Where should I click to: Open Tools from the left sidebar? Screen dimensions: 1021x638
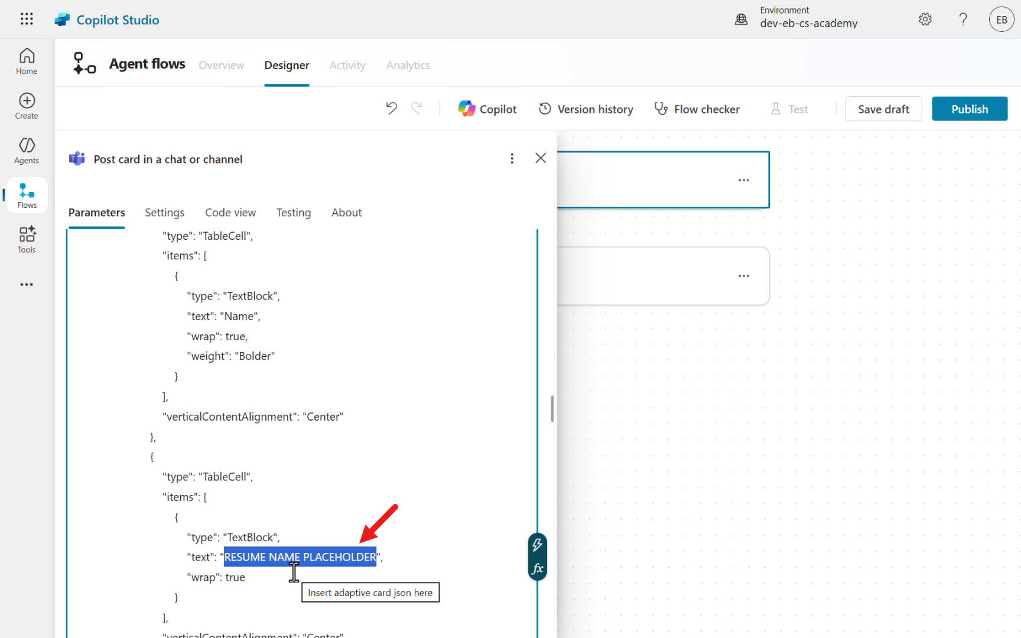tap(27, 240)
